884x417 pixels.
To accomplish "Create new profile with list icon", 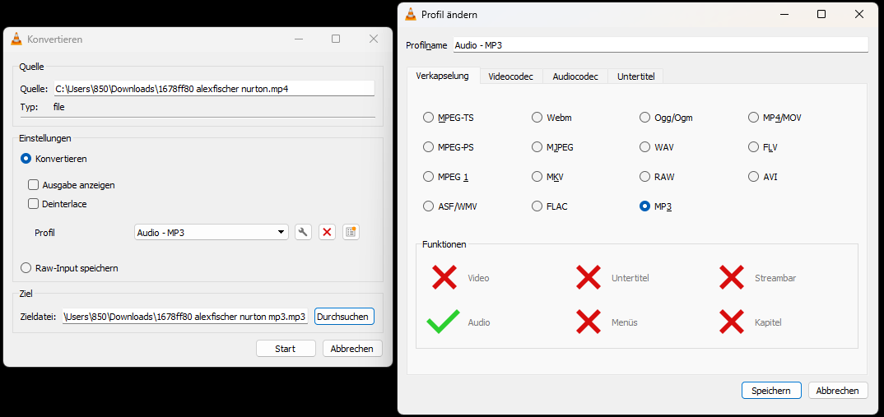I will tap(351, 232).
